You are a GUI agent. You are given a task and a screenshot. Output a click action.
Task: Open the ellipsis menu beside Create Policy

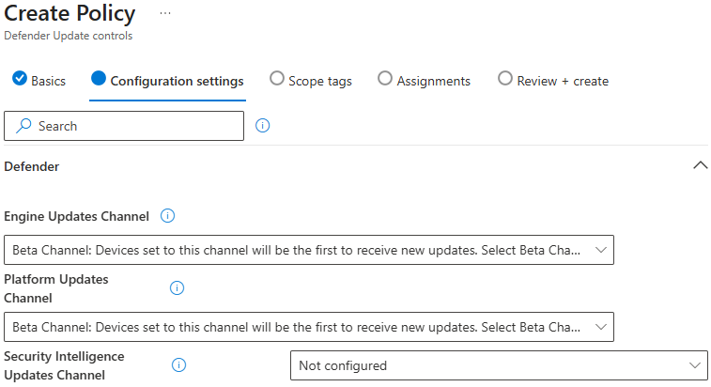coord(165,13)
